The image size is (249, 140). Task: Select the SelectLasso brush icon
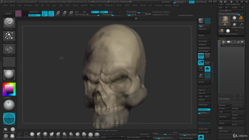point(19,135)
